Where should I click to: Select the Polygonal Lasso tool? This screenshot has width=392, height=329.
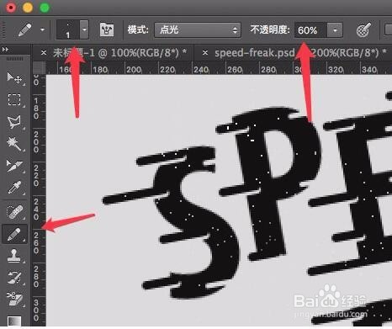point(14,122)
